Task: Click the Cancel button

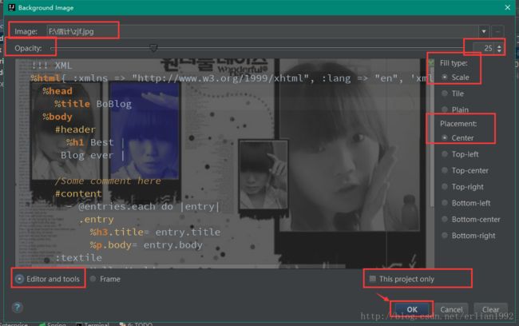Action: point(451,309)
